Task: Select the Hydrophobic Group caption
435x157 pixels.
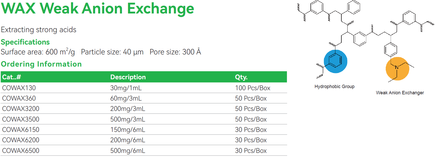Action: tap(334, 87)
